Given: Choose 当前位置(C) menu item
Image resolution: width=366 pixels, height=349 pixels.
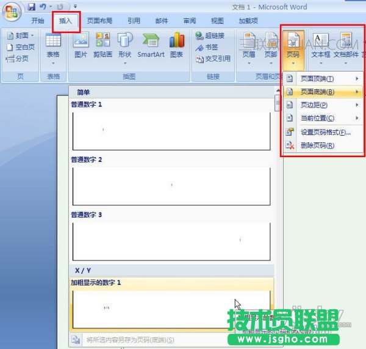Looking at the screenshot, I should click(x=323, y=118).
